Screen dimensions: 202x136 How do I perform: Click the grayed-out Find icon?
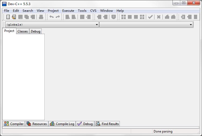click(67, 17)
